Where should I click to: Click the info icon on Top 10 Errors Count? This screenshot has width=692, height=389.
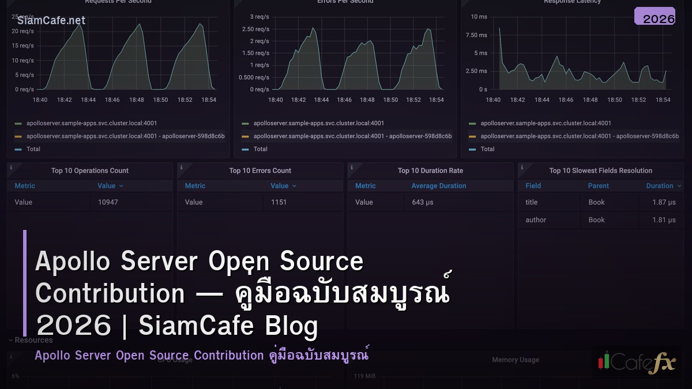[x=182, y=167]
